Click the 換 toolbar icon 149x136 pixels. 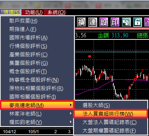pyautogui.click(x=81, y=22)
